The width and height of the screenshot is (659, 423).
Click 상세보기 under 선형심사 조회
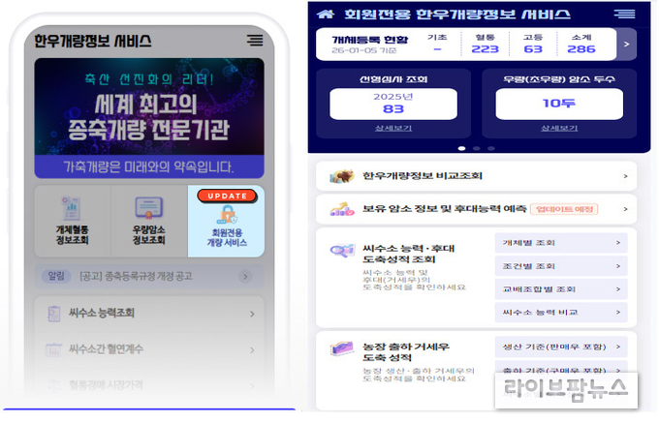(393, 128)
